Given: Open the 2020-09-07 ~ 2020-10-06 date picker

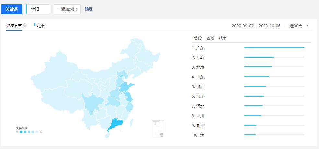Looking at the screenshot, I should click(x=256, y=26).
